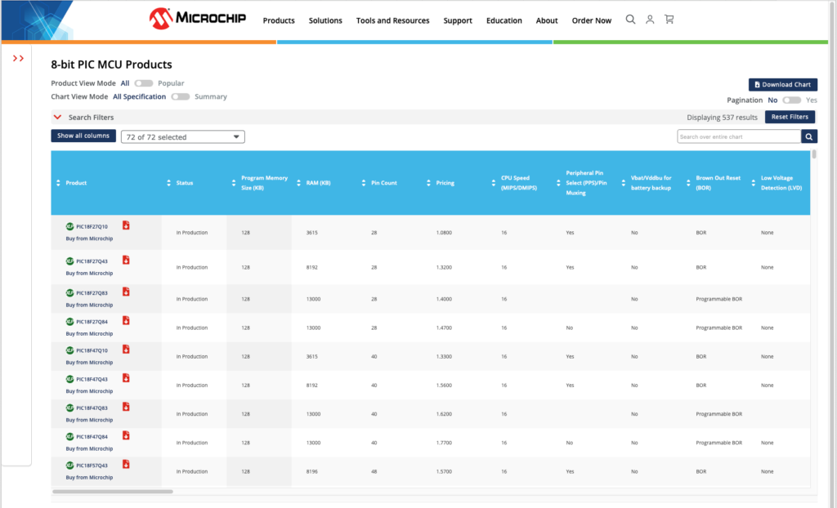The width and height of the screenshot is (837, 508).
Task: Open the user account icon
Action: tap(650, 20)
